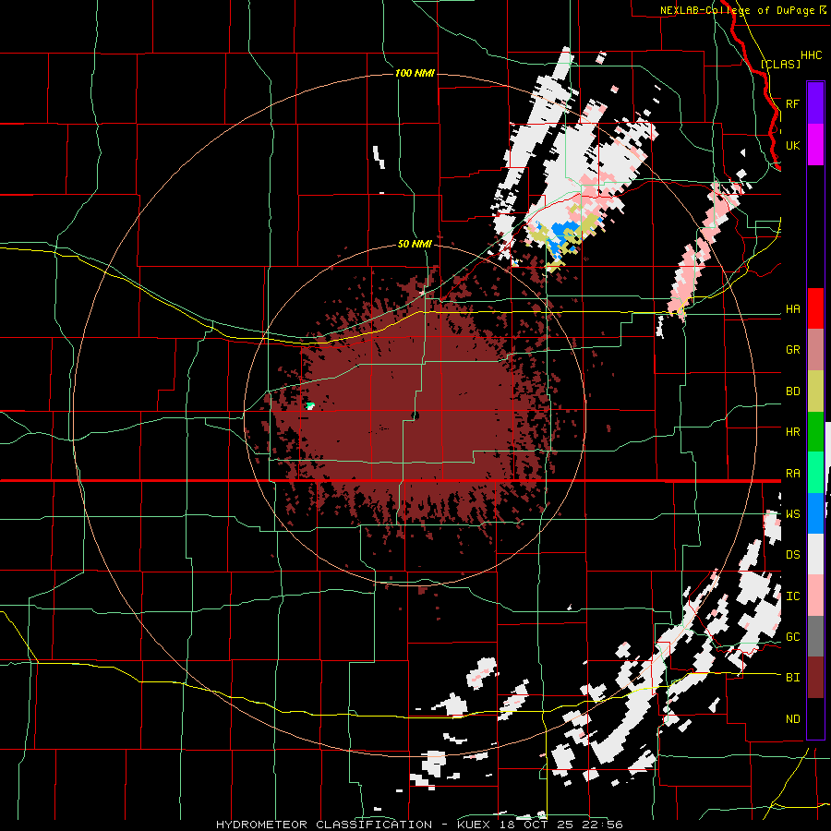831x831 pixels.
Task: Click the dark green HR heavy rain swatch
Action: [x=815, y=432]
